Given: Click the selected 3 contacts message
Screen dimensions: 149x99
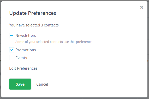Looking at the screenshot, I should coord(34,25).
